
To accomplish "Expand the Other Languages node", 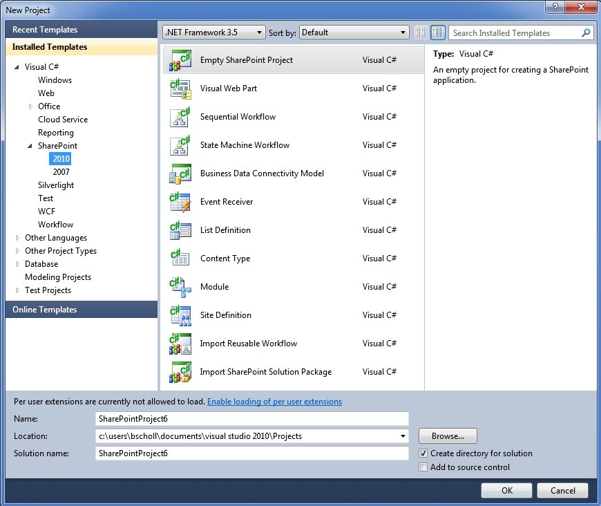I will pyautogui.click(x=17, y=238).
